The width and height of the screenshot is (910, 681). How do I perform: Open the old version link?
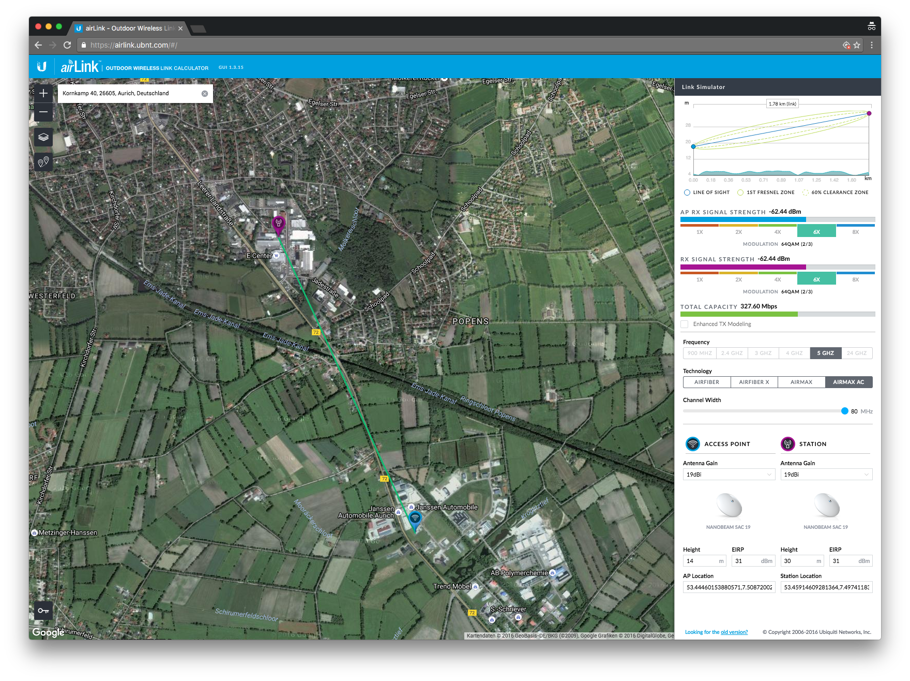734,632
